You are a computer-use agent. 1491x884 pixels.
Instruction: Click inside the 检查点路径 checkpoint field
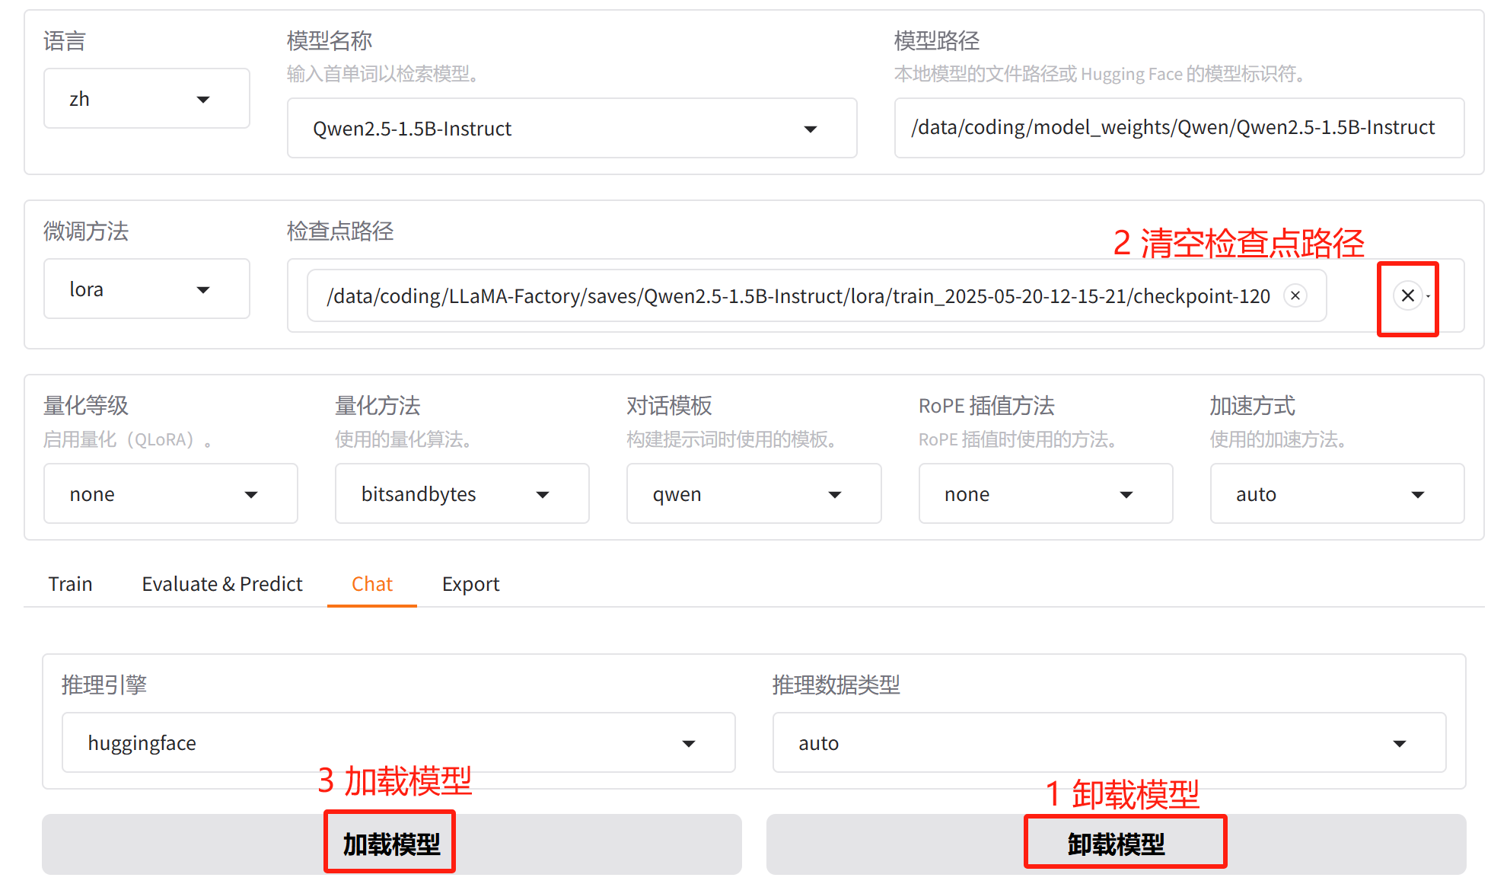click(x=1352, y=296)
